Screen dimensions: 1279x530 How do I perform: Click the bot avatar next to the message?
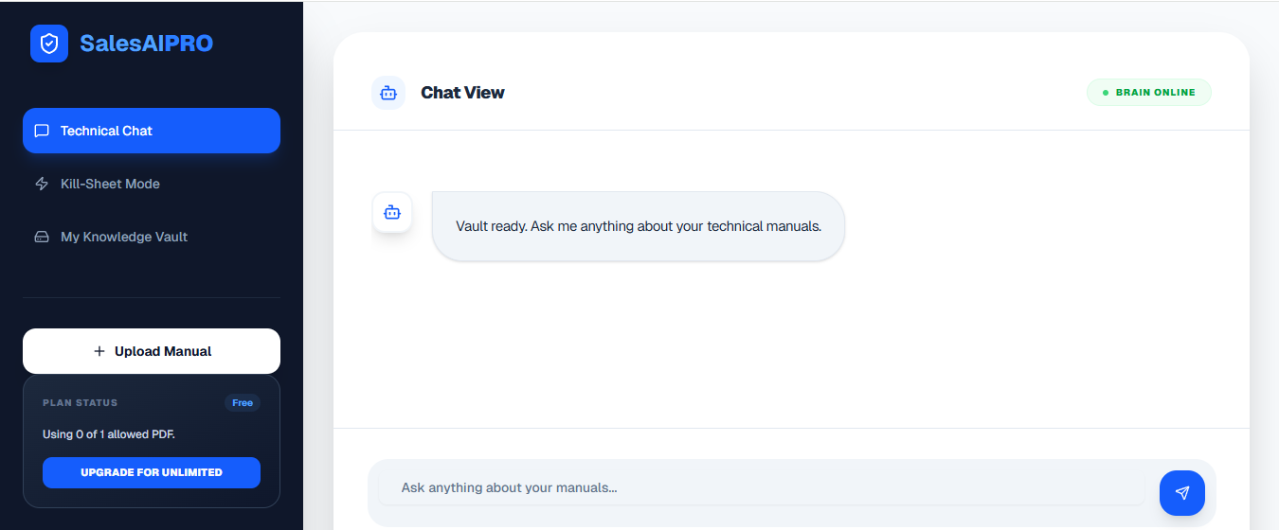(x=392, y=212)
